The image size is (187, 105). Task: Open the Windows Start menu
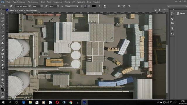point(3,102)
